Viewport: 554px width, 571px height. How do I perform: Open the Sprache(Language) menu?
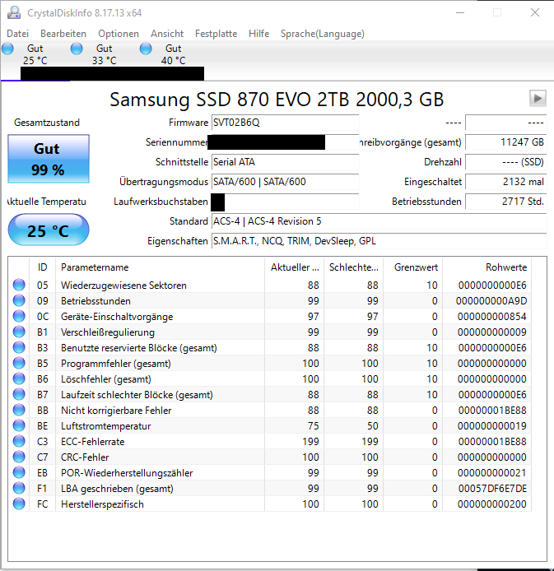(x=323, y=34)
